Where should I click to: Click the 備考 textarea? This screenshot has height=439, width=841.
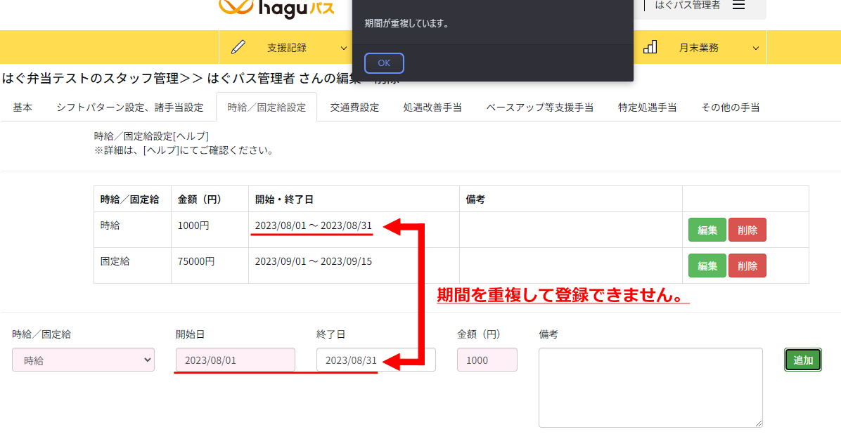click(x=650, y=387)
